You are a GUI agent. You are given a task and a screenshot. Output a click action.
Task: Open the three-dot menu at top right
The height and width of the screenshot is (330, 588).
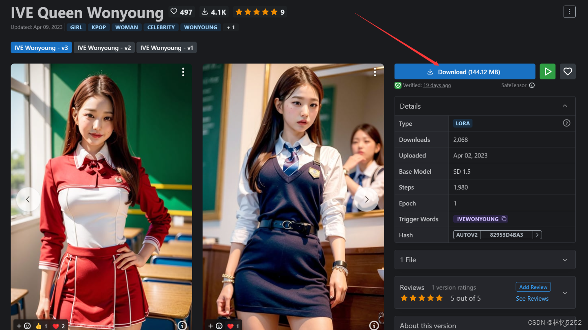(x=569, y=12)
